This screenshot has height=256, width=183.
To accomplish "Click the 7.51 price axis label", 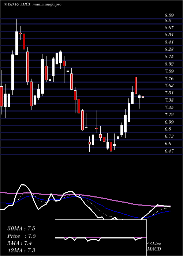I will coord(169,93).
